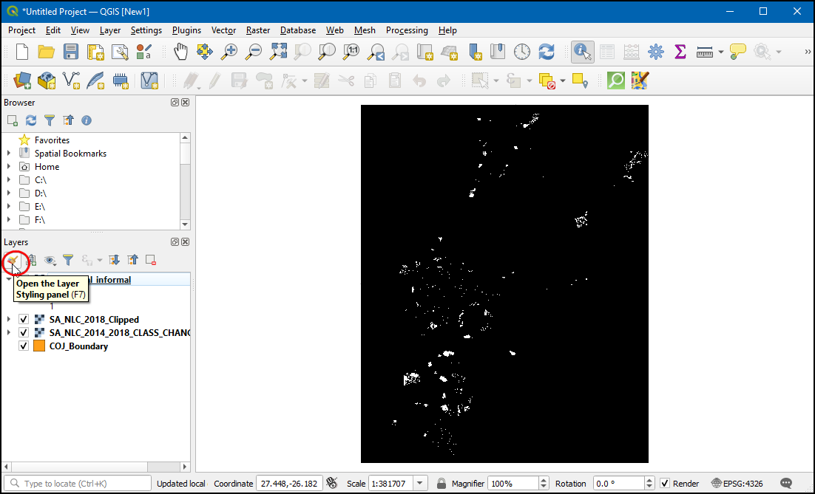Select the Identify Features tool
The height and width of the screenshot is (494, 815).
point(583,52)
